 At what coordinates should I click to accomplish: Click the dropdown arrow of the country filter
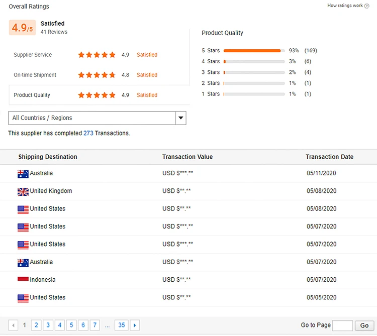point(180,118)
